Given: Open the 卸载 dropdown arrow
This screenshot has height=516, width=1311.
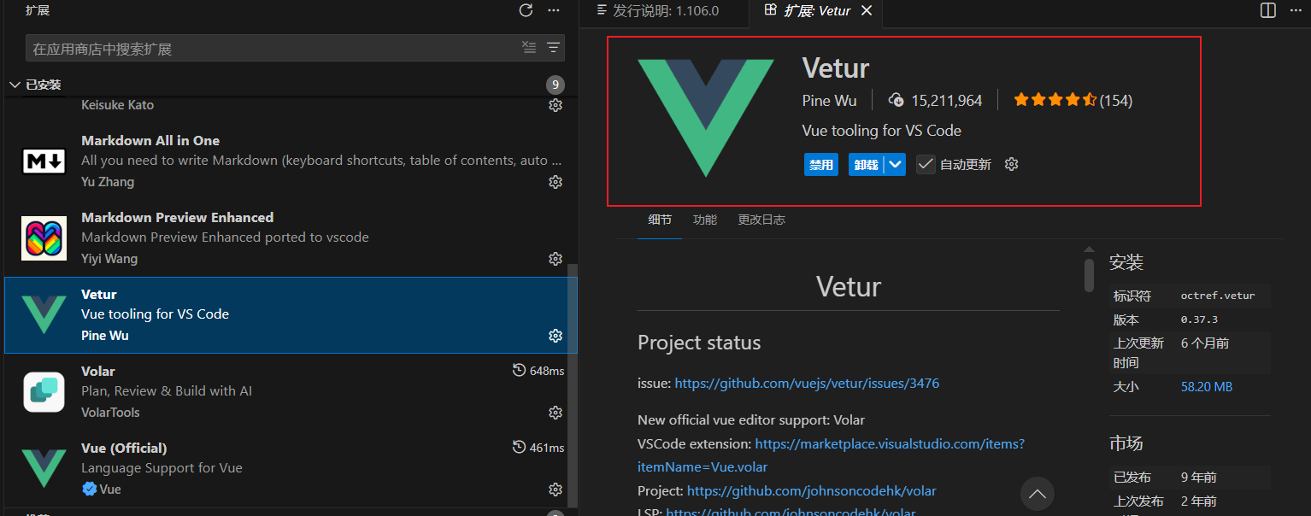Looking at the screenshot, I should [x=895, y=164].
